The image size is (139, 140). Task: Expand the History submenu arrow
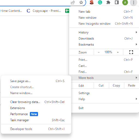[136, 32]
